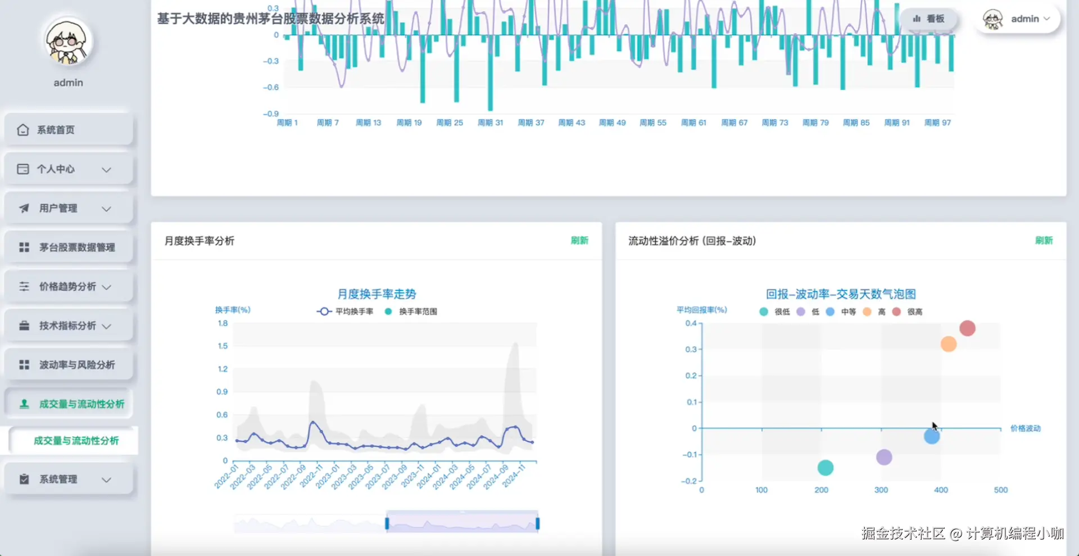Click the purple 低 bubble in scatter chart
This screenshot has width=1079, height=556.
pos(884,457)
